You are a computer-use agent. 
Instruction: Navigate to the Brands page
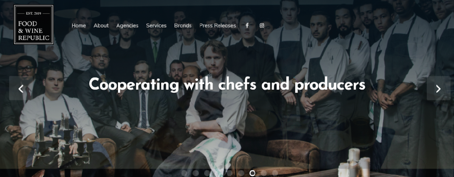coord(183,25)
